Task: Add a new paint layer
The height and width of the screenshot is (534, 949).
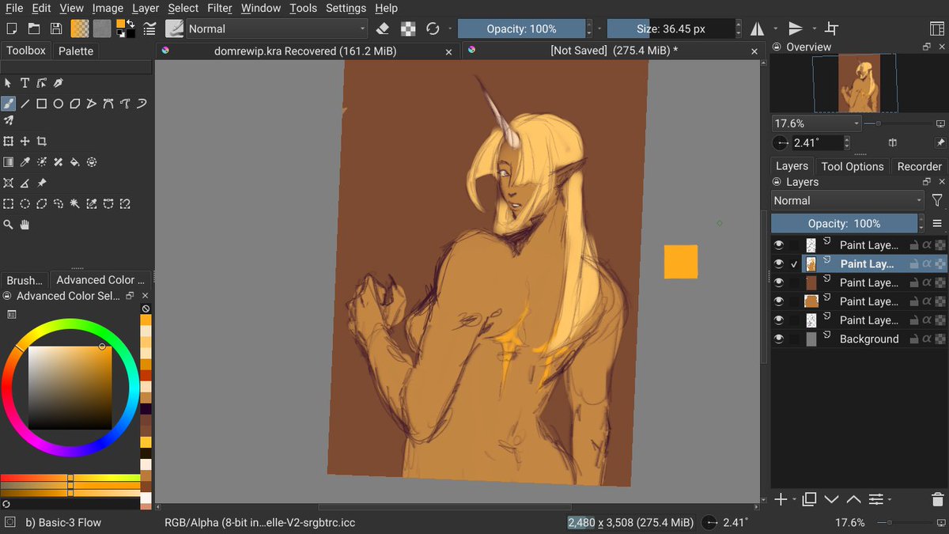Action: tap(781, 499)
